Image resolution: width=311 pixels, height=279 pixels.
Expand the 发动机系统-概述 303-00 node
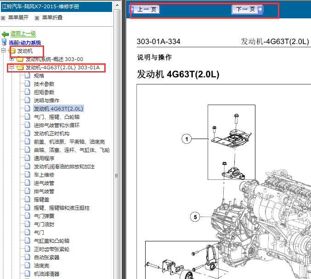[11, 59]
